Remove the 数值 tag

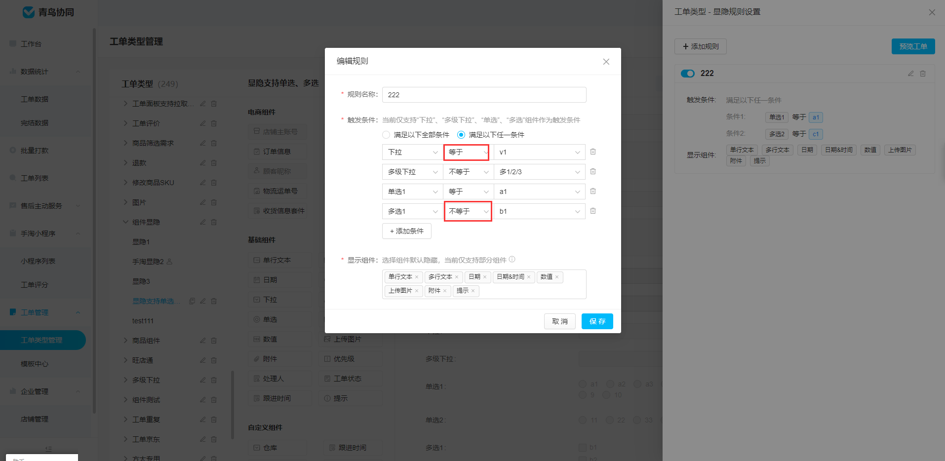click(x=557, y=277)
